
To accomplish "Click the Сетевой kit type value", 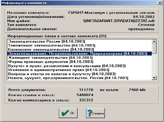I will pos(146,25).
